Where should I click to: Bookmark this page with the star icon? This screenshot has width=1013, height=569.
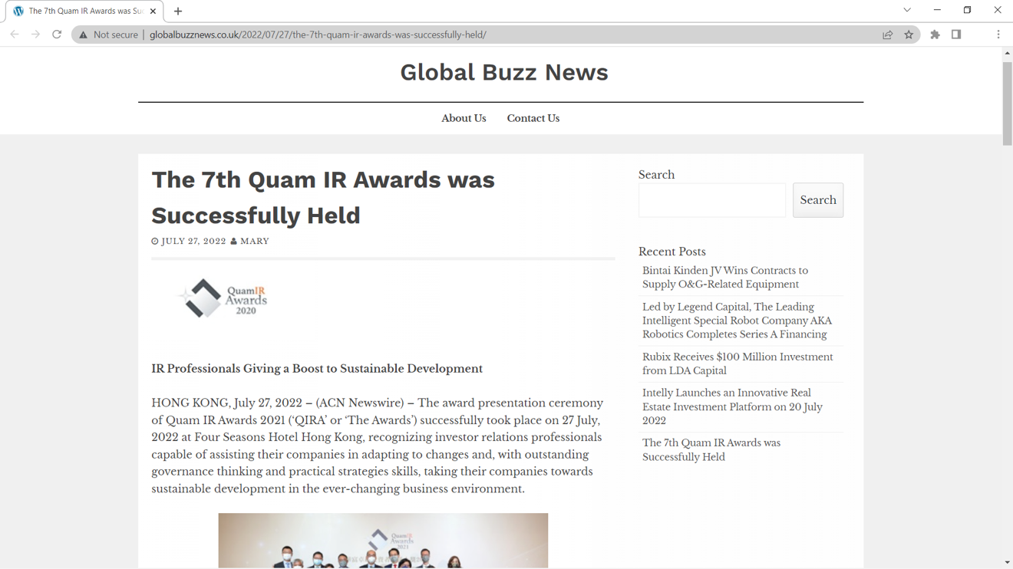click(x=909, y=35)
